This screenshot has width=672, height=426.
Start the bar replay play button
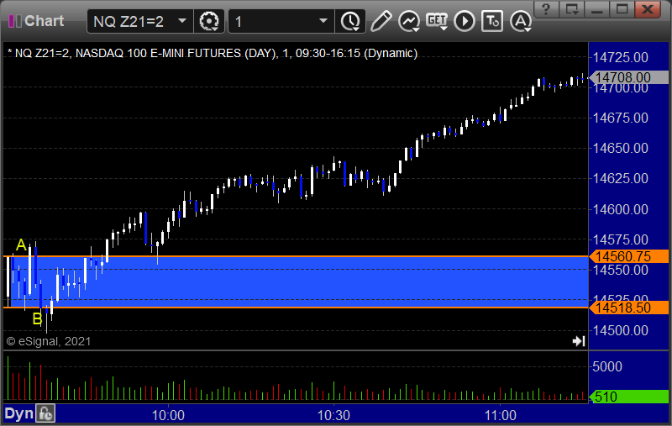click(x=465, y=21)
